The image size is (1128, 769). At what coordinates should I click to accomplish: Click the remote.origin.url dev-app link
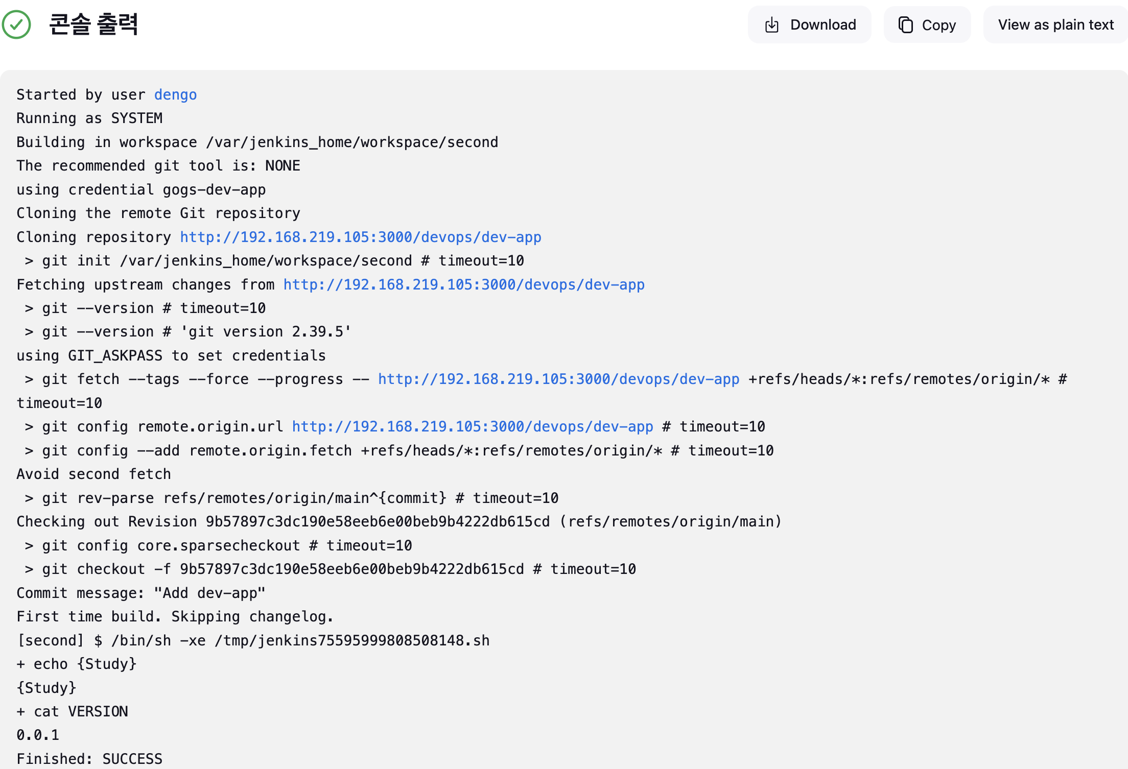(473, 427)
